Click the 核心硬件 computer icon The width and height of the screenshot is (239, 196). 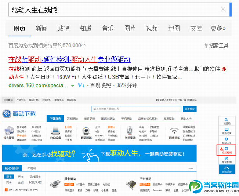[x=9, y=131]
